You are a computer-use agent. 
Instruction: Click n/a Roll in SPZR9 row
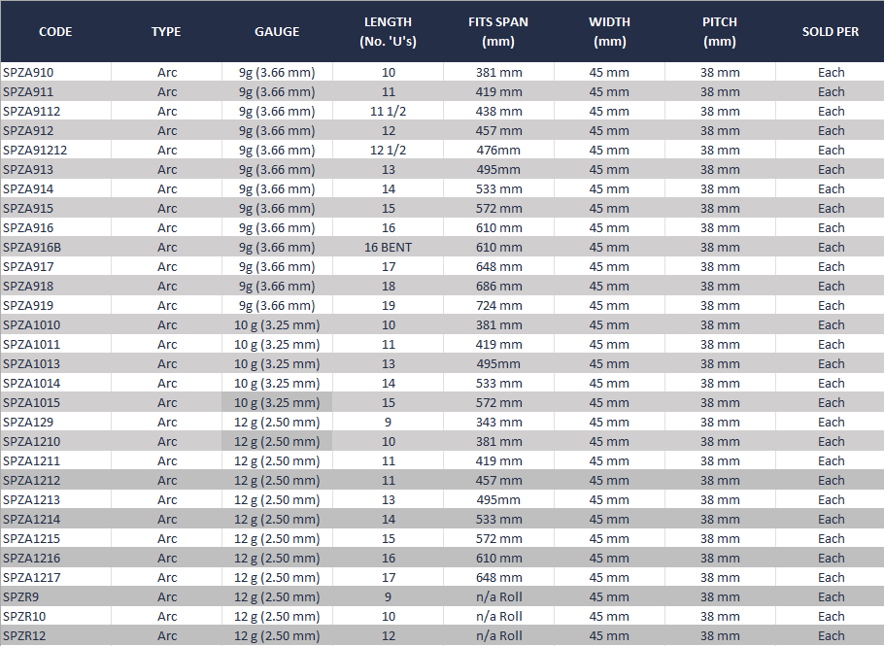[x=498, y=597]
